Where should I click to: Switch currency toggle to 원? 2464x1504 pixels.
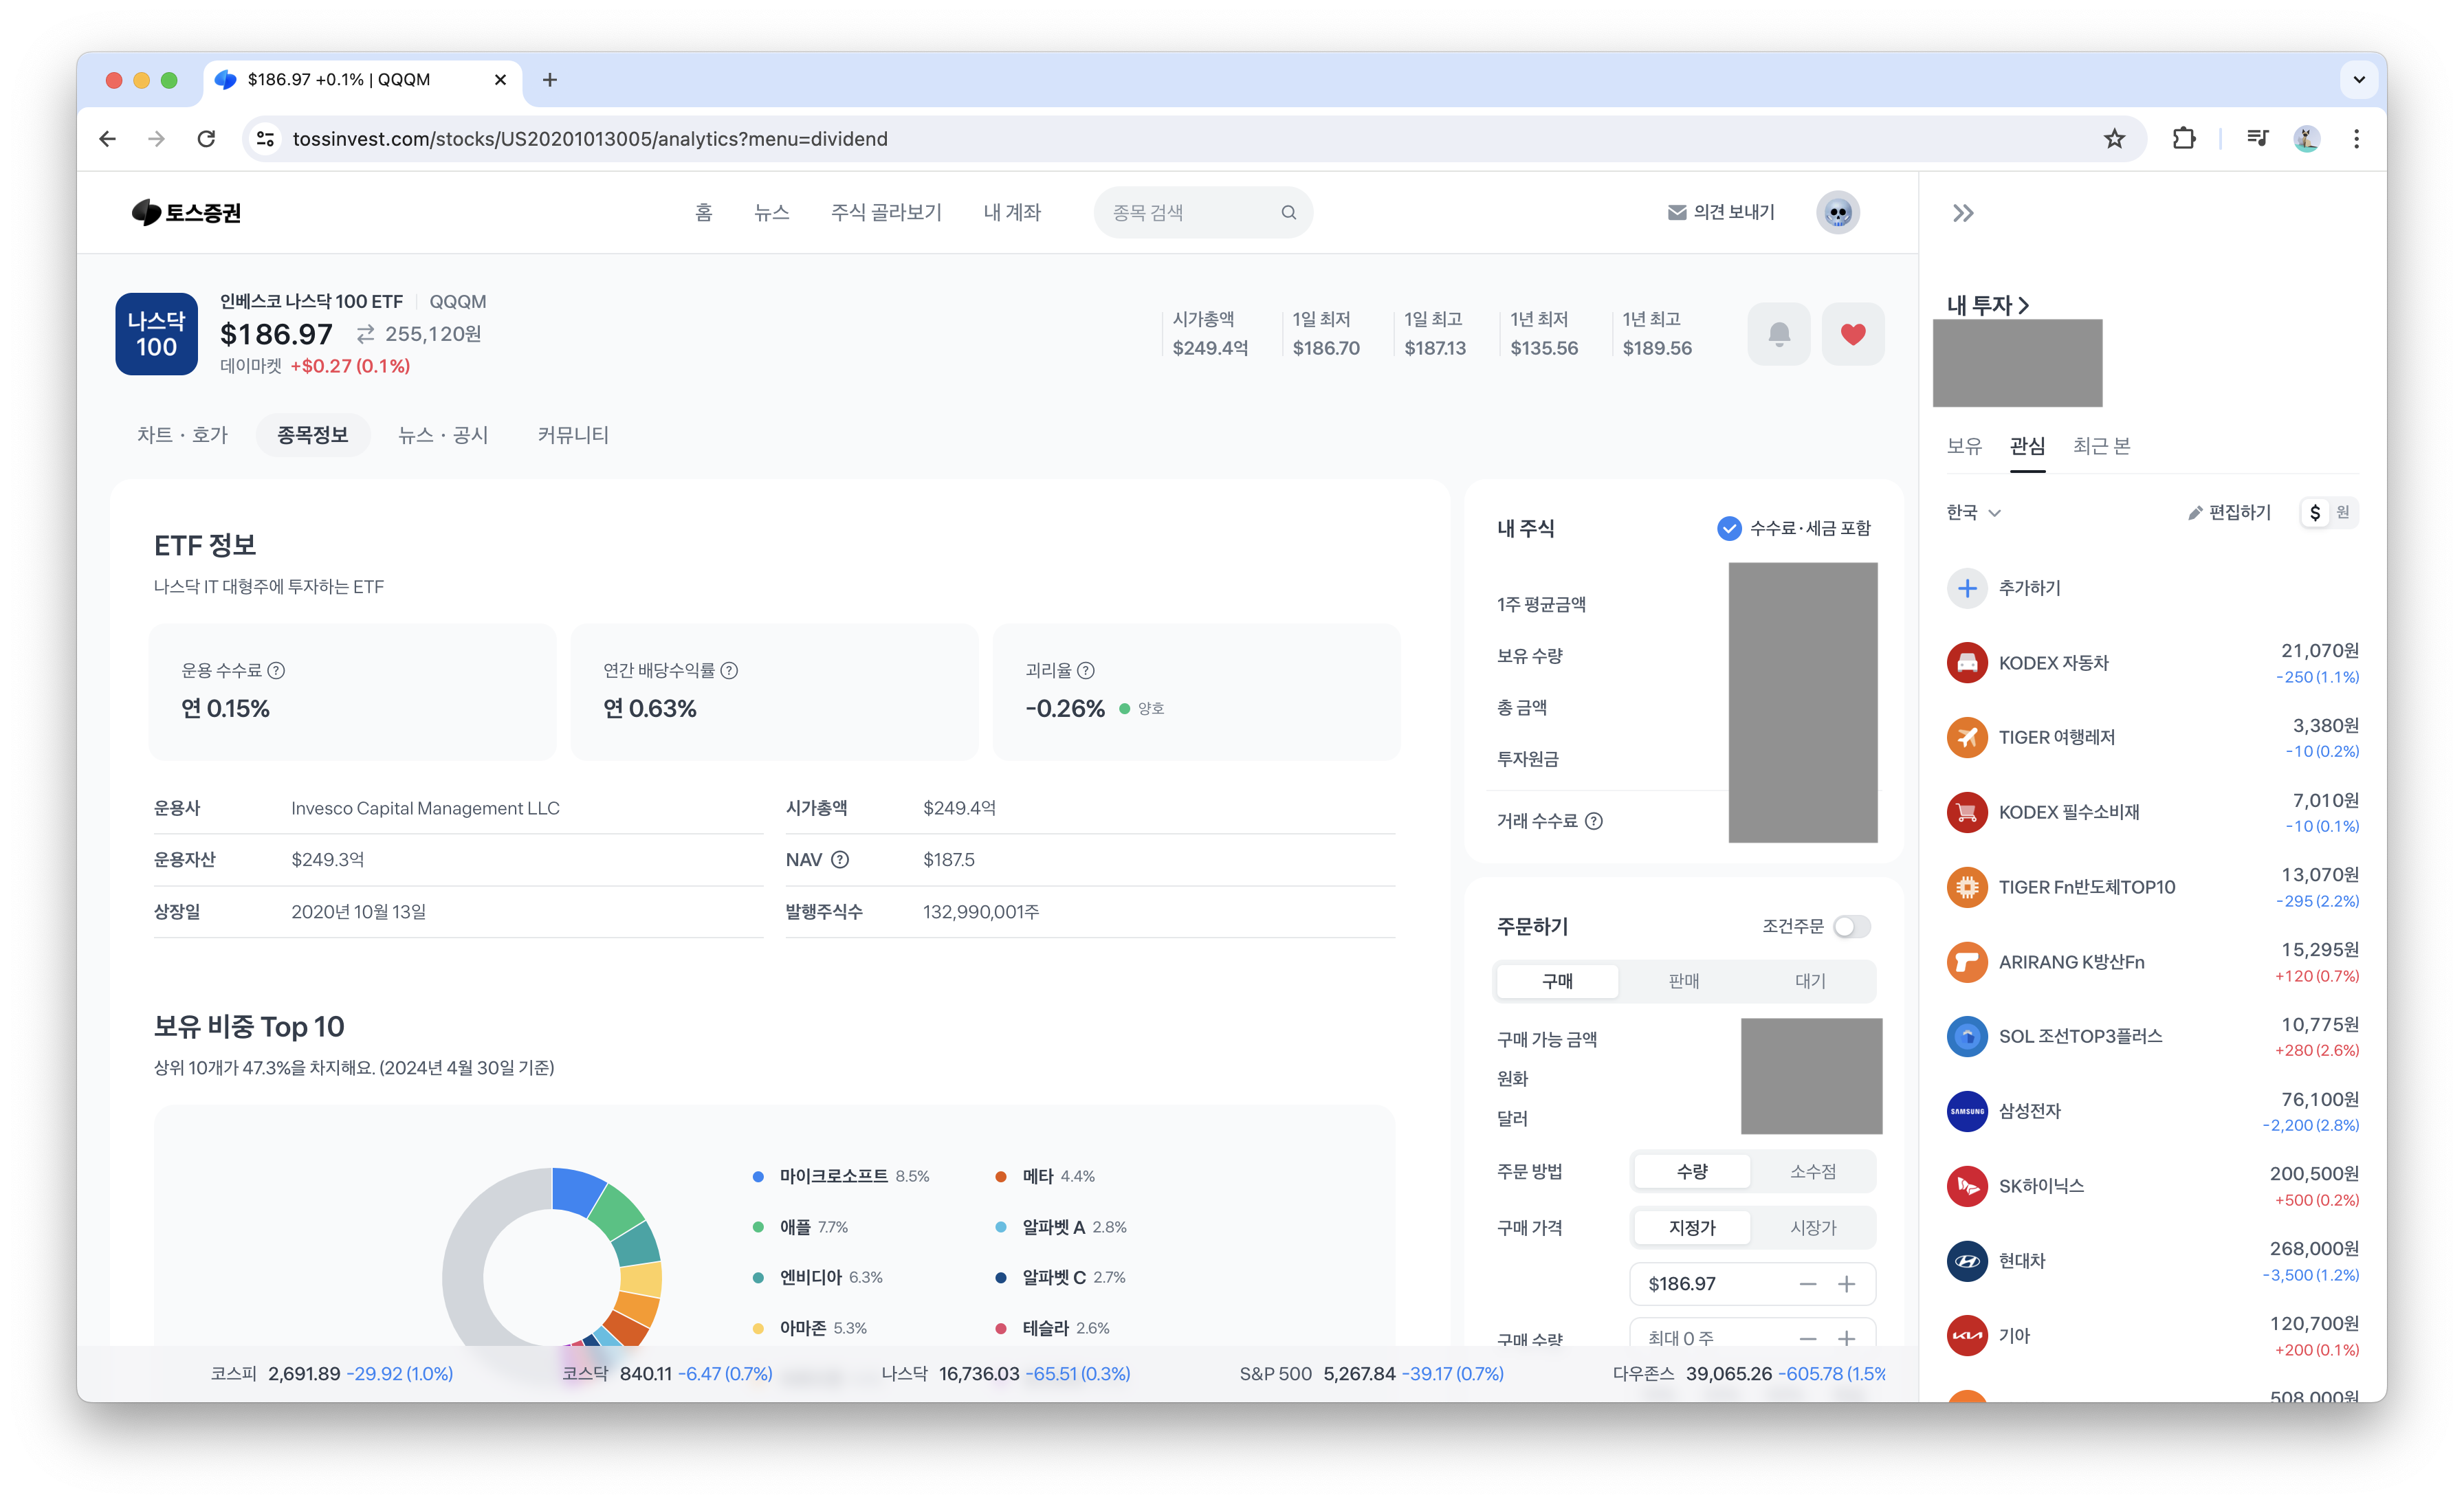[2342, 513]
